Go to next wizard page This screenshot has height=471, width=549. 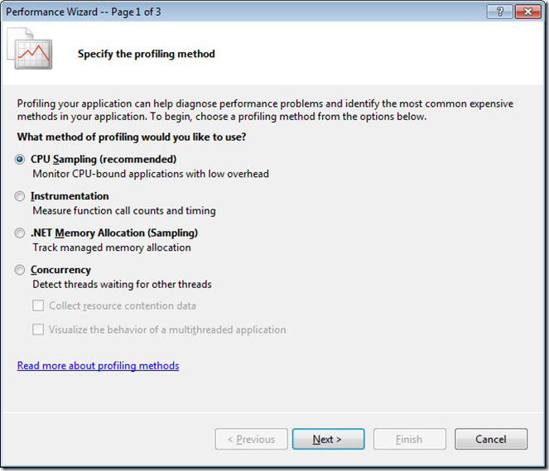[328, 440]
